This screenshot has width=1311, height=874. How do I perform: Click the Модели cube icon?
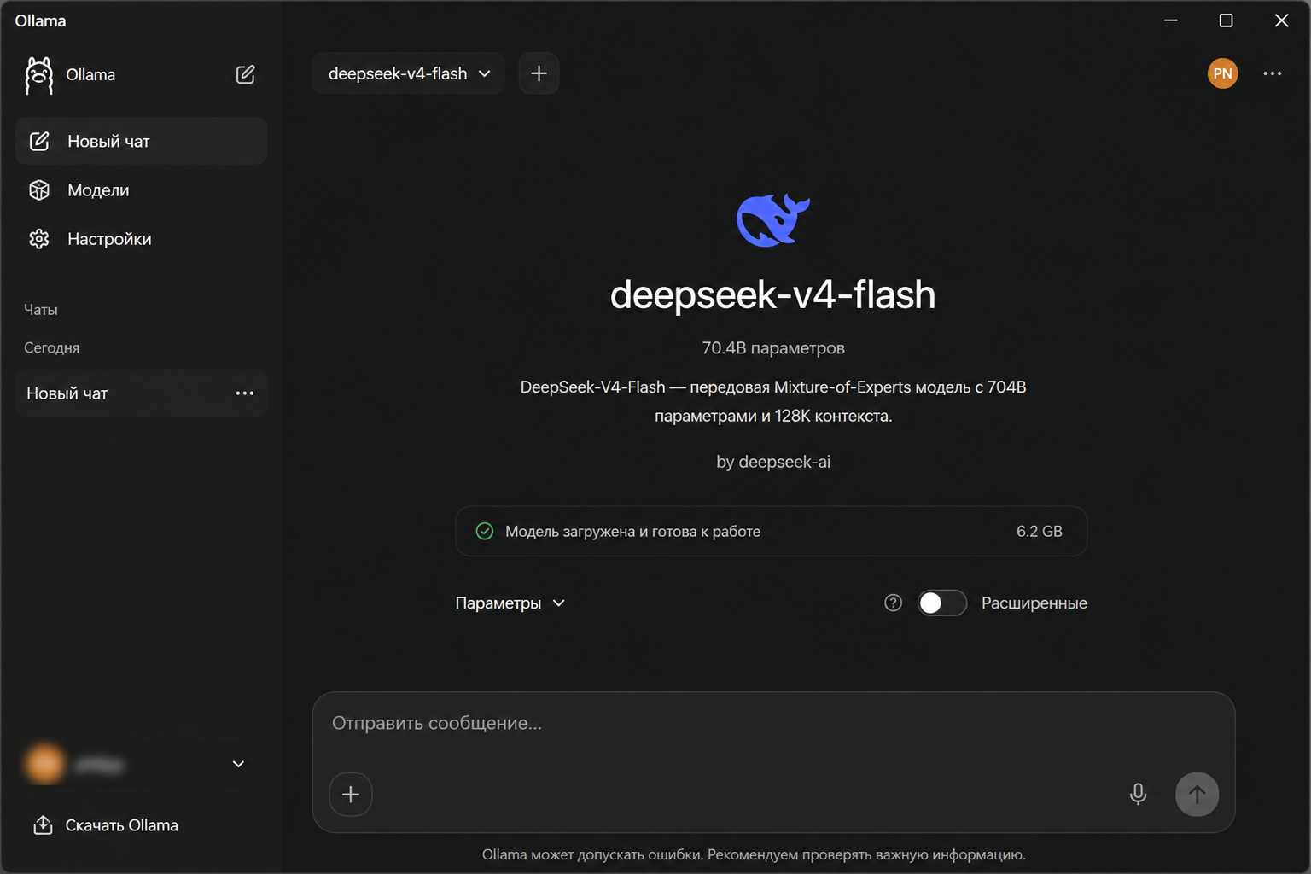39,190
